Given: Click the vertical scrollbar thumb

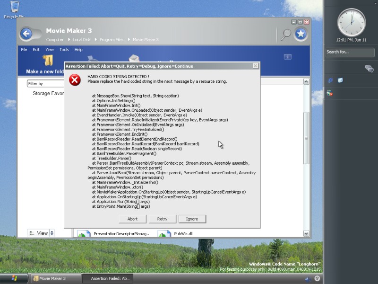Looking at the screenshot, I should 306,138.
